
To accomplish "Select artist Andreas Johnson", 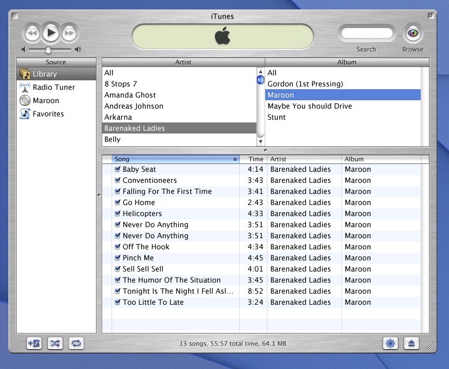I will click(x=179, y=106).
